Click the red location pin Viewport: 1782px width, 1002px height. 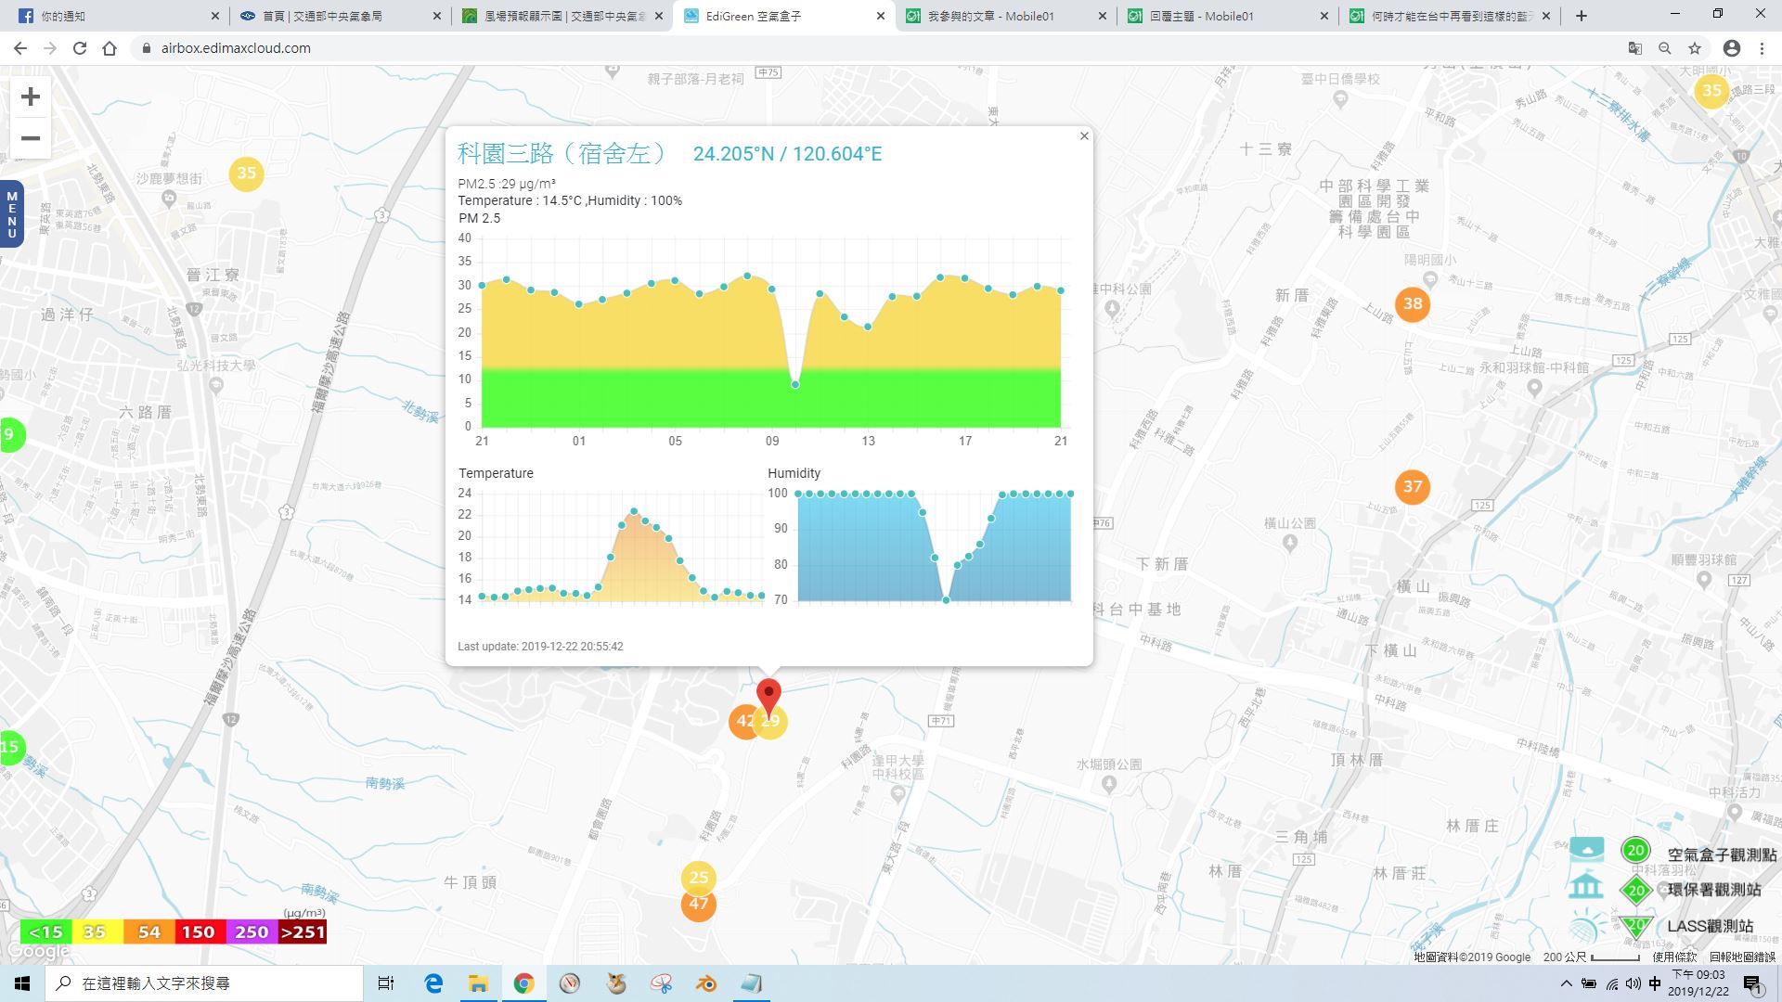[x=768, y=696]
